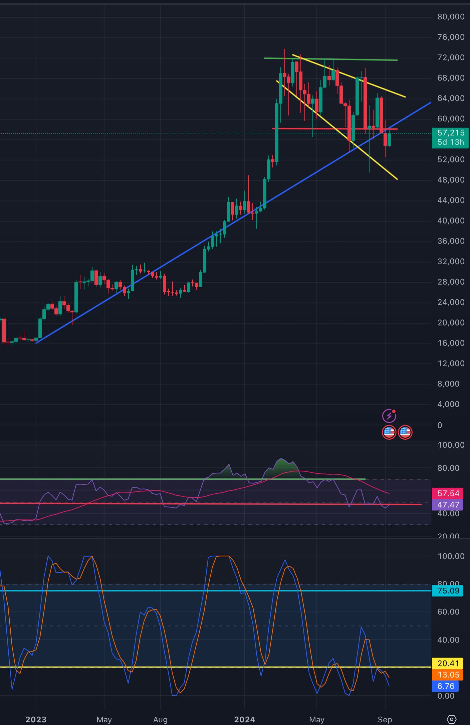Tap the yellow 20.41 level label
Image resolution: width=470 pixels, height=725 pixels.
click(x=448, y=663)
